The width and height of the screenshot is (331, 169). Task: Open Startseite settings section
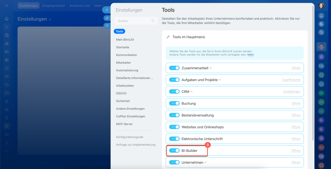coord(123,47)
